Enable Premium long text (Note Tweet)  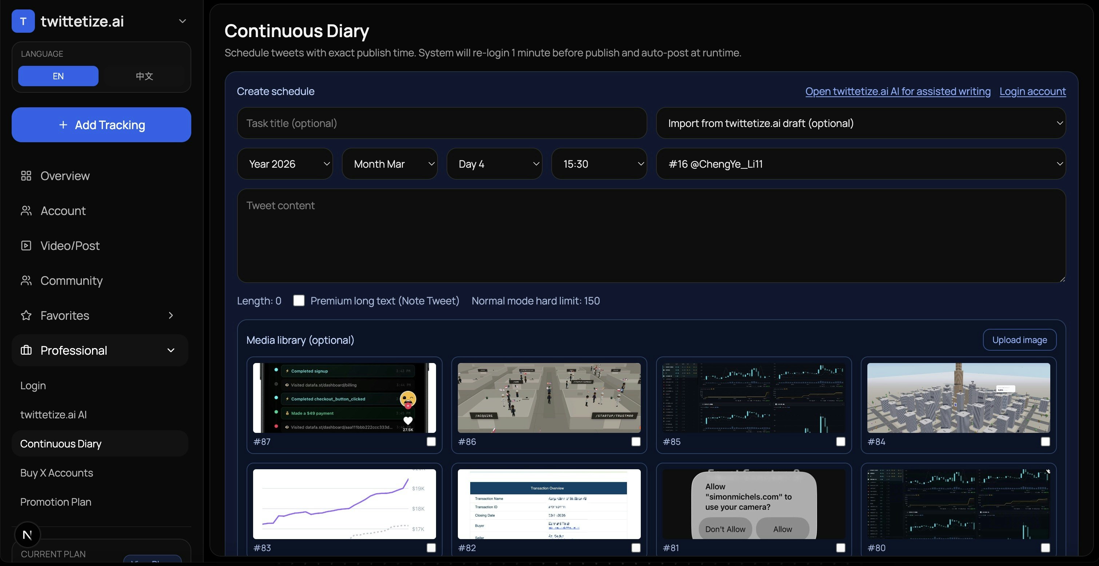[x=299, y=300]
